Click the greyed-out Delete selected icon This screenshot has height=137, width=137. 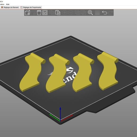(34, 12)
